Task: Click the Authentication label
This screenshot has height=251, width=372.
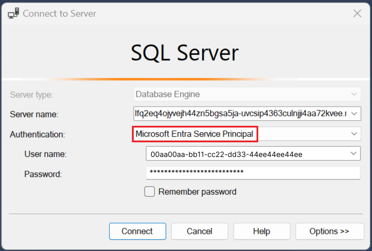Action: coord(37,134)
